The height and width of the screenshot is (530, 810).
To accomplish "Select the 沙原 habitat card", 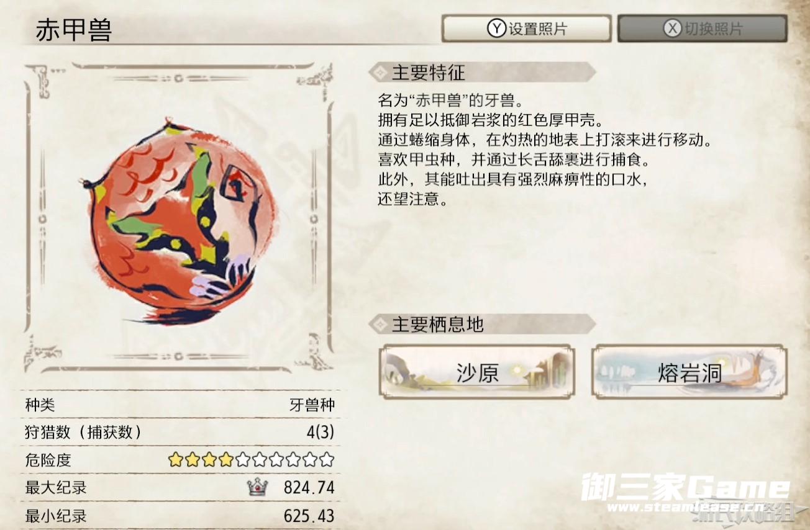I will pyautogui.click(x=477, y=371).
